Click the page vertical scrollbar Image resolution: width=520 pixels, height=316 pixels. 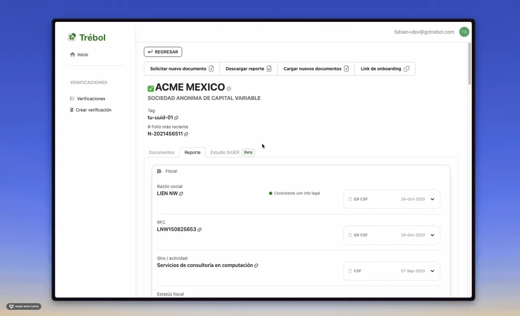[470, 64]
